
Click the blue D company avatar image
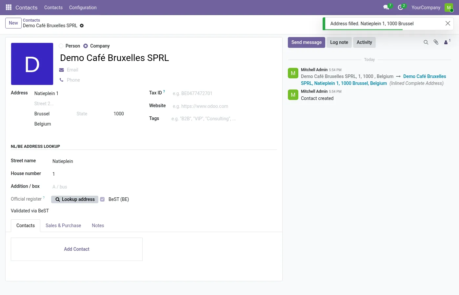32,64
